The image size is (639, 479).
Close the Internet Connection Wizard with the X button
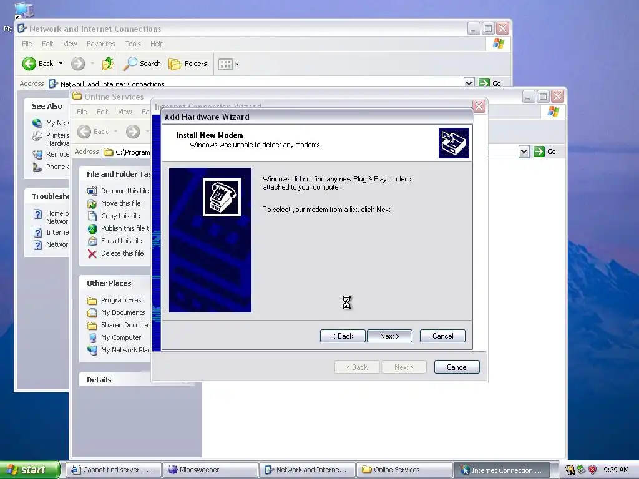click(x=479, y=106)
